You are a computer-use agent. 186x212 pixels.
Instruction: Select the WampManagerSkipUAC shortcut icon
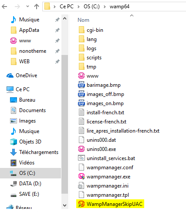point(81,204)
